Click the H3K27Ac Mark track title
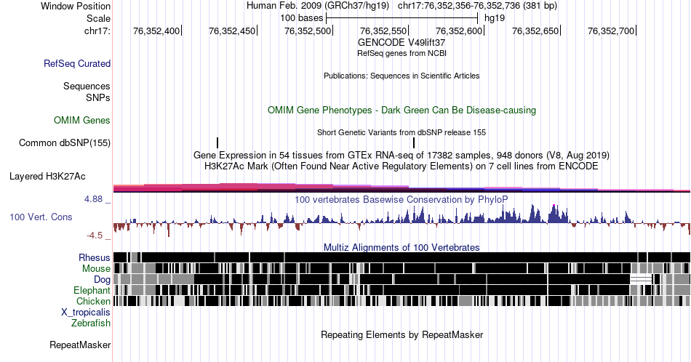This screenshot has height=362, width=691. tap(402, 166)
